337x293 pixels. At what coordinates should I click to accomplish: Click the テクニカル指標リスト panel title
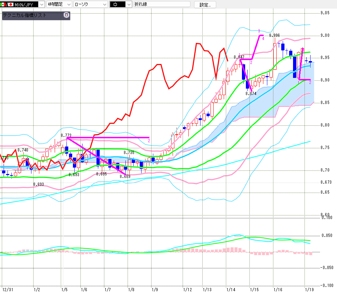click(x=24, y=15)
